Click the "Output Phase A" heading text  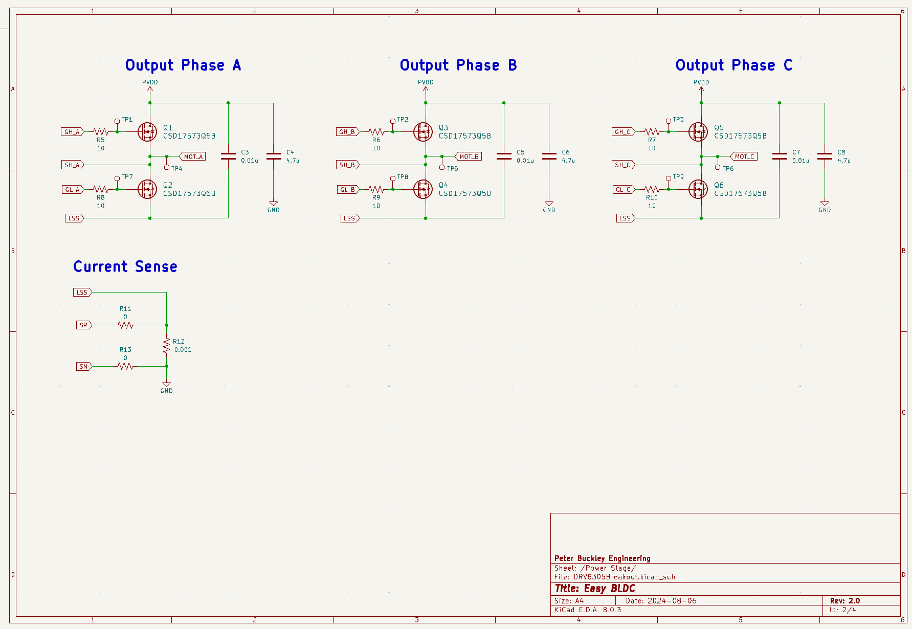183,65
